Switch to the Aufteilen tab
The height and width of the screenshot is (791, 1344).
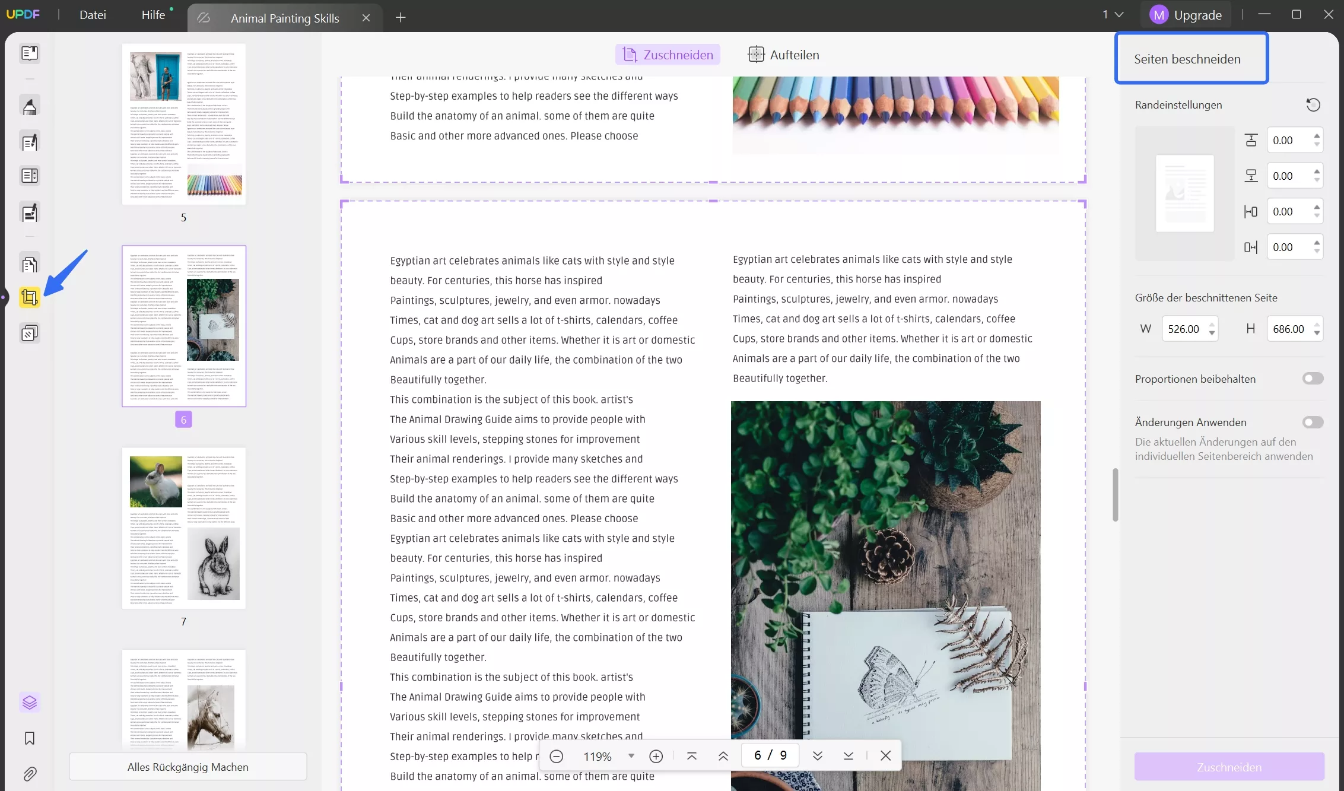coord(783,55)
